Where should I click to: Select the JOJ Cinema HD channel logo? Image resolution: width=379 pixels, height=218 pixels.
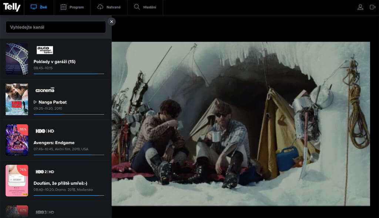click(x=45, y=90)
